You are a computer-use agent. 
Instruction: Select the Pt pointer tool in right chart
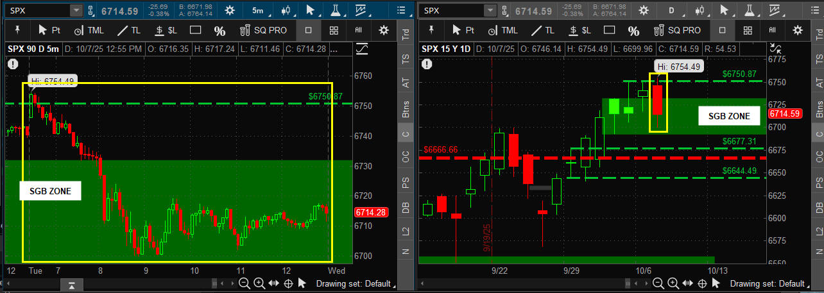coord(463,30)
